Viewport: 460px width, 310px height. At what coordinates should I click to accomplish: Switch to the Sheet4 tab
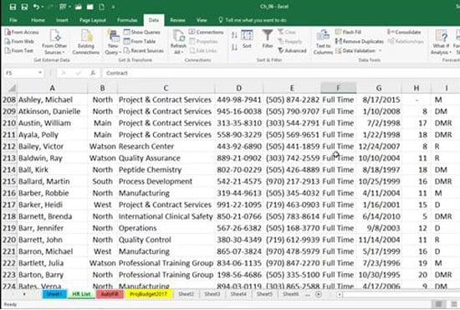coord(238,294)
